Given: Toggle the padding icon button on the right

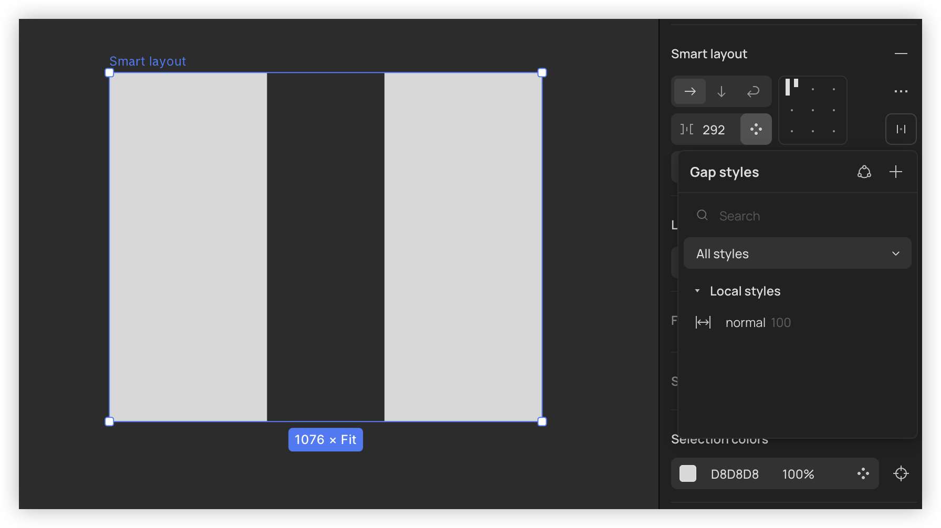Looking at the screenshot, I should tap(901, 129).
